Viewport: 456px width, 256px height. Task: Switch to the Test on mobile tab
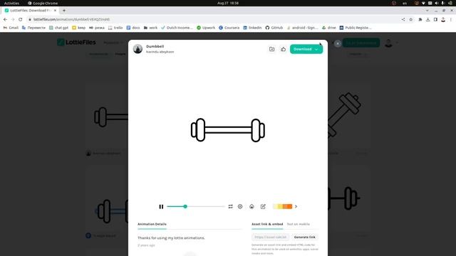pos(298,224)
